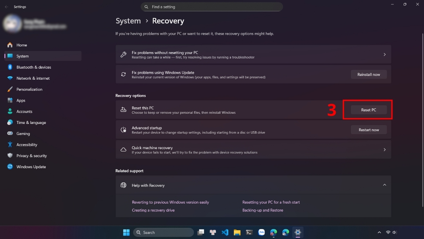This screenshot has width=424, height=239.
Task: Open the "Creating a recovery drive" link
Action: tap(153, 210)
